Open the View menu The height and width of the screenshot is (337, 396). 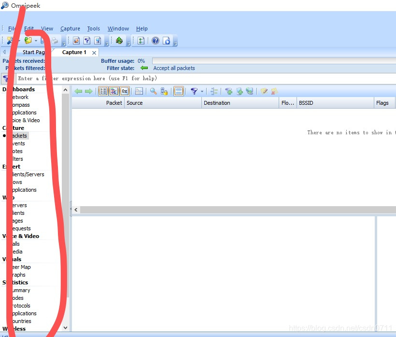coord(47,28)
